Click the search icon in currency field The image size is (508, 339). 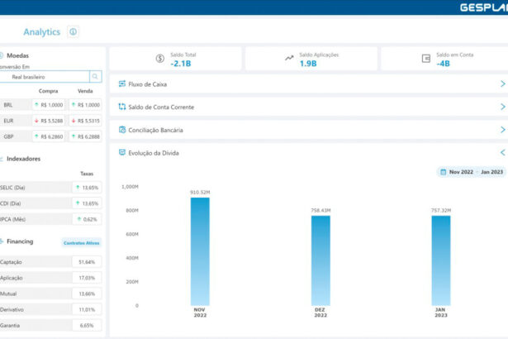click(96, 77)
